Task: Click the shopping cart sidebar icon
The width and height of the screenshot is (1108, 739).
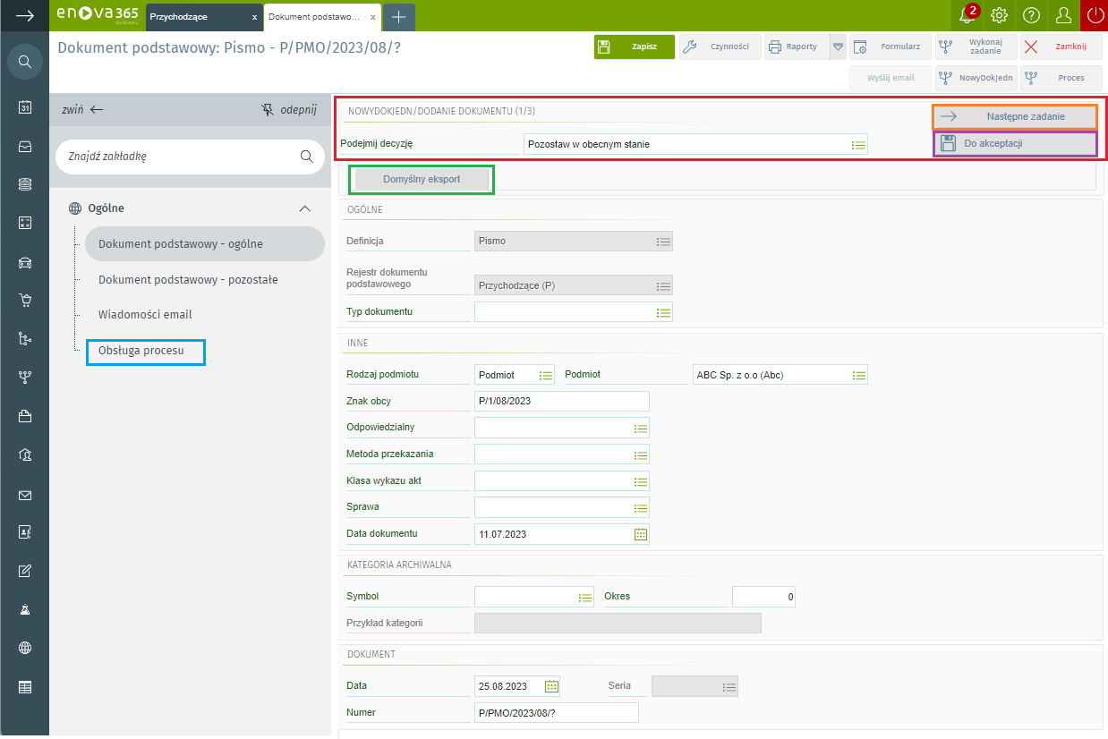Action: point(25,301)
